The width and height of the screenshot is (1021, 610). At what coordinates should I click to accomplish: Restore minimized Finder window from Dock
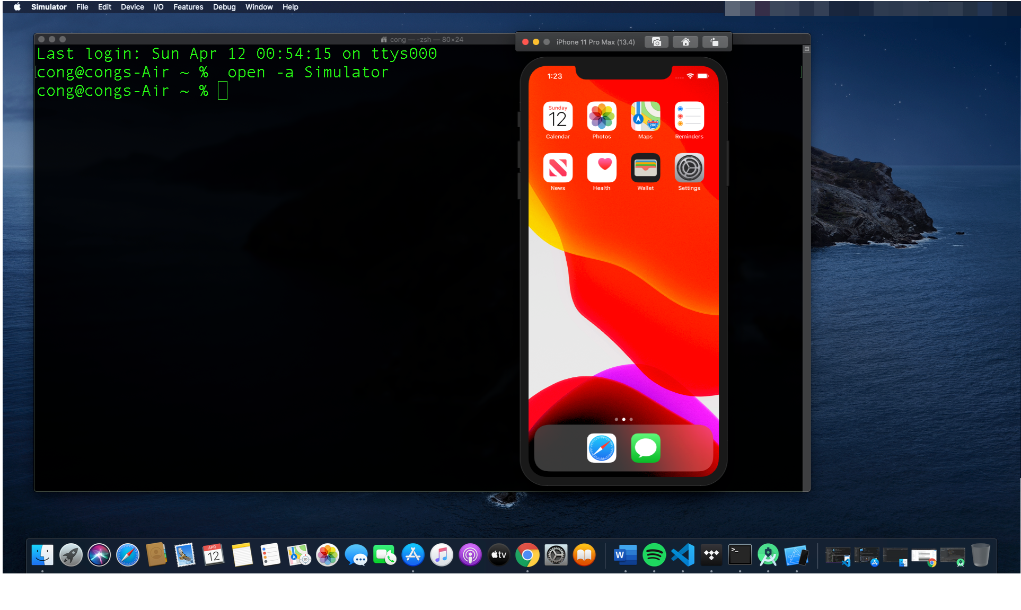point(895,556)
